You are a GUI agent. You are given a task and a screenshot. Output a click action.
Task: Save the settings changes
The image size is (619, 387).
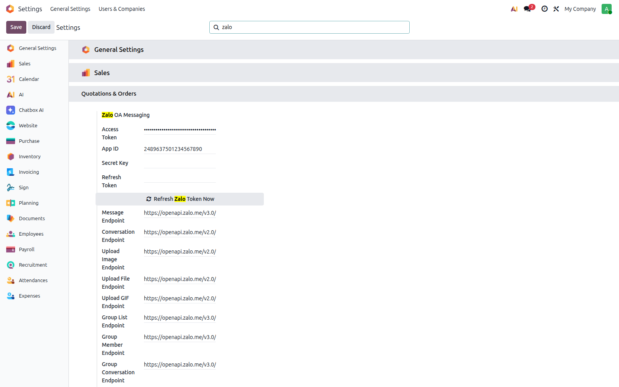click(16, 27)
